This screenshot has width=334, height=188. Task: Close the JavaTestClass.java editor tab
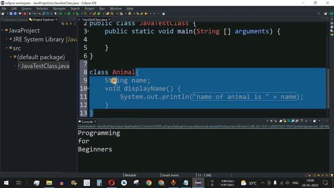(110, 19)
